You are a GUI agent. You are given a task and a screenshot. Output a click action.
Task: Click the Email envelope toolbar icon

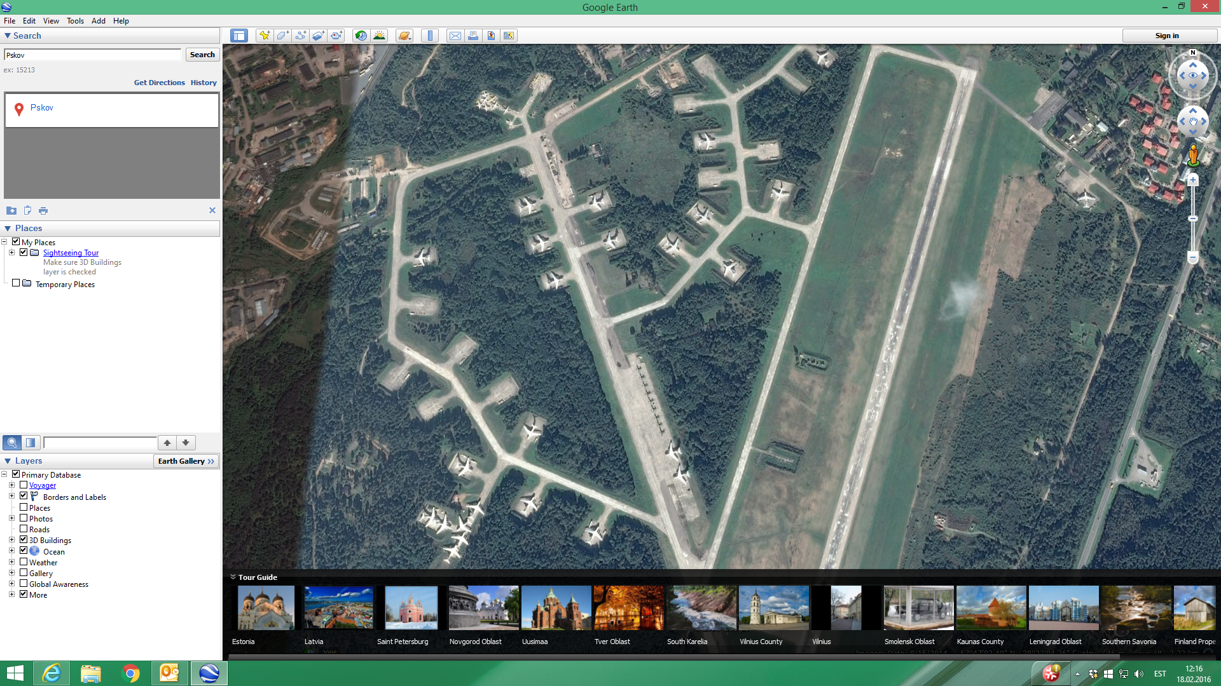click(455, 36)
